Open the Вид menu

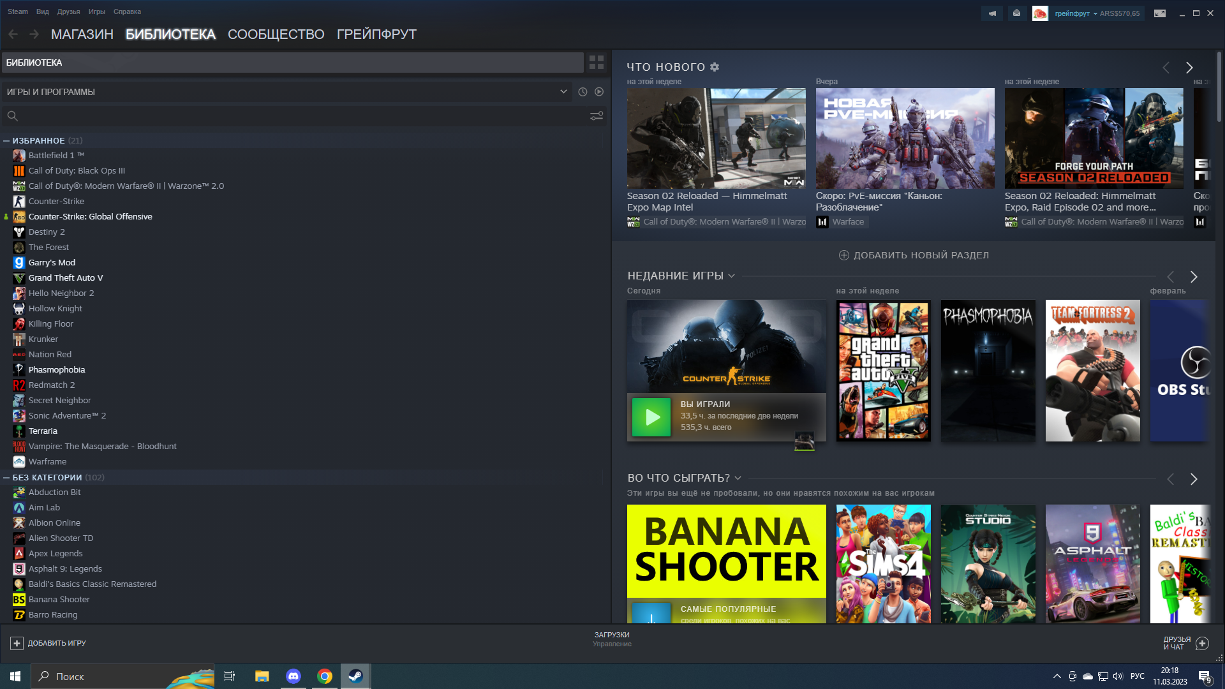(x=43, y=11)
